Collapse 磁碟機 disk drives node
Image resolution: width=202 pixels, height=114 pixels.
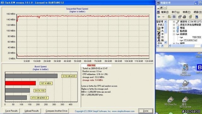174,34
